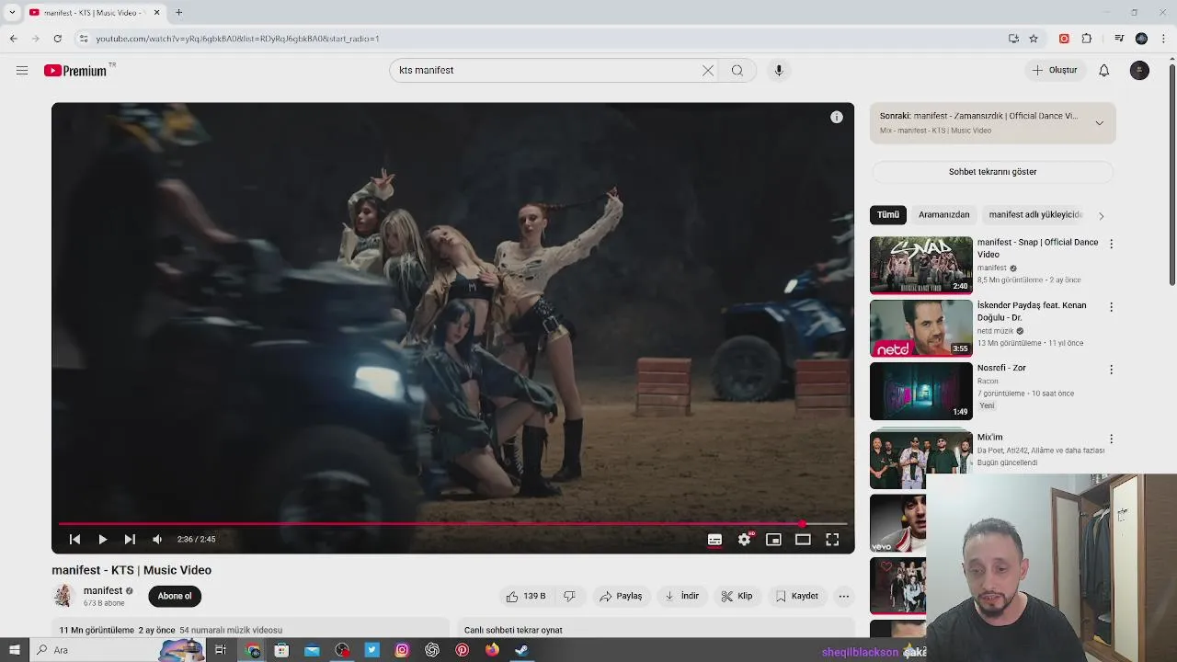Go back in browser

tap(13, 39)
